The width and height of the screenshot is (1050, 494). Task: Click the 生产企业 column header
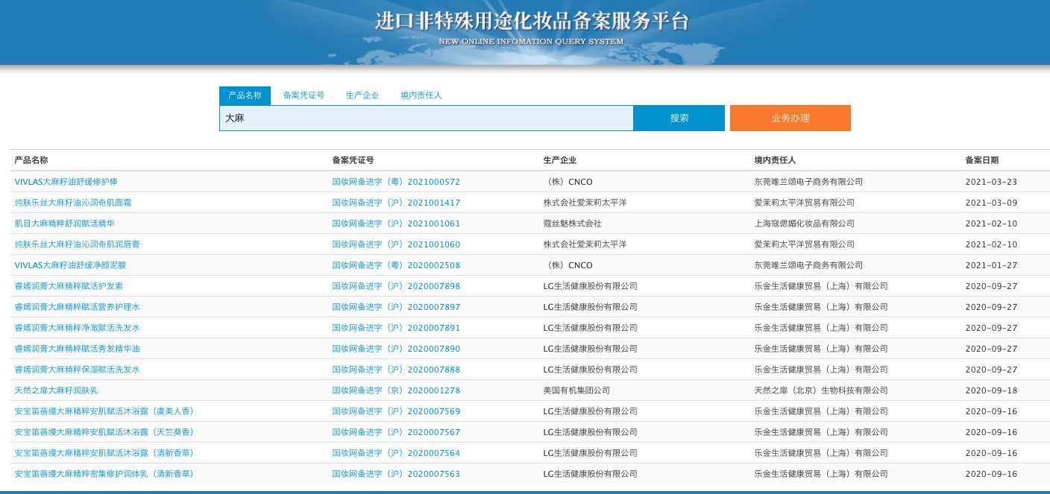560,160
